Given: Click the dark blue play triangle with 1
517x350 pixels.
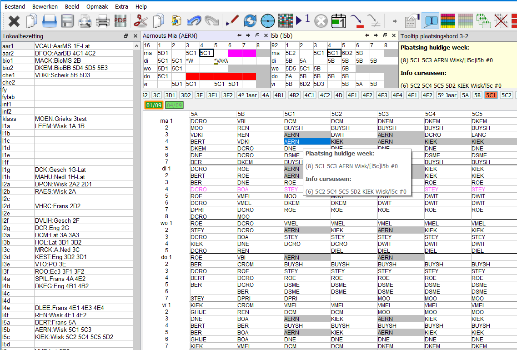Looking at the screenshot, I should 303,20.
